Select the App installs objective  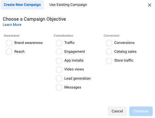(59, 61)
